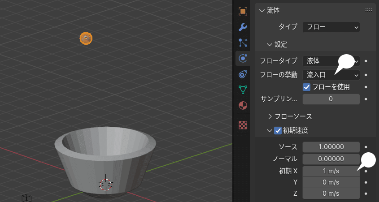Open the フロータイプ dropdown showing 液体
Screen dimensions: 379x202
tap(331, 61)
